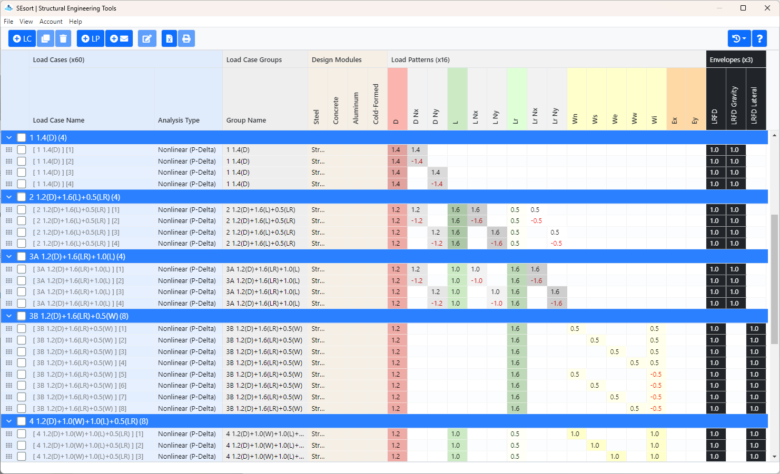The image size is (780, 474).
Task: Open the history dropdown button
Action: pyautogui.click(x=739, y=38)
